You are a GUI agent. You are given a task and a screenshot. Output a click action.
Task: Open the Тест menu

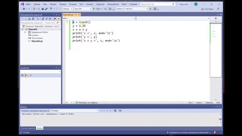point(81,4)
